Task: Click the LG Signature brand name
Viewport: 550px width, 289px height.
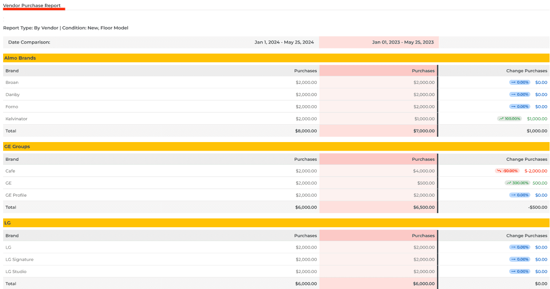Action: [x=20, y=259]
